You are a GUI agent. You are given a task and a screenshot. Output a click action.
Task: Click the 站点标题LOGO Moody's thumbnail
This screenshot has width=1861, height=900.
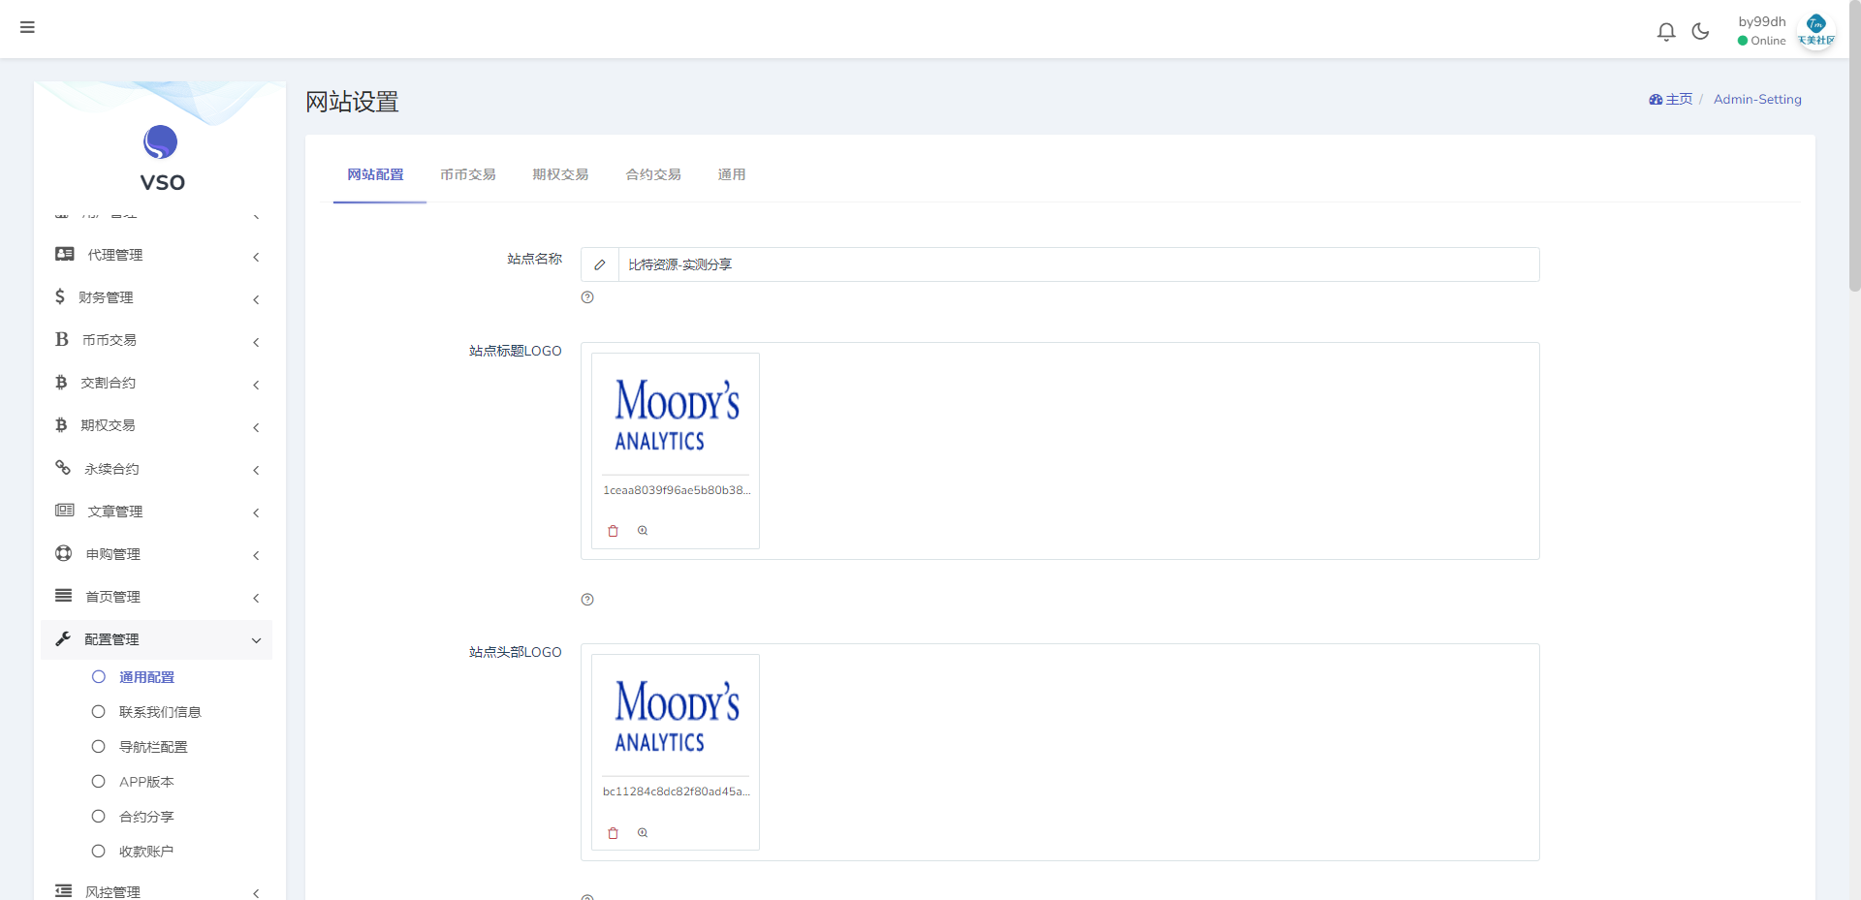click(x=677, y=415)
